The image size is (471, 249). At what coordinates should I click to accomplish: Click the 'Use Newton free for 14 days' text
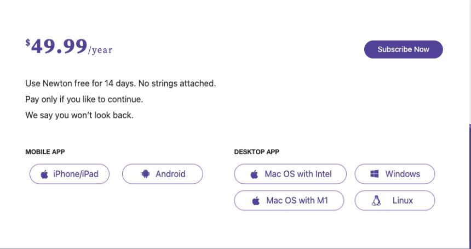(x=120, y=84)
